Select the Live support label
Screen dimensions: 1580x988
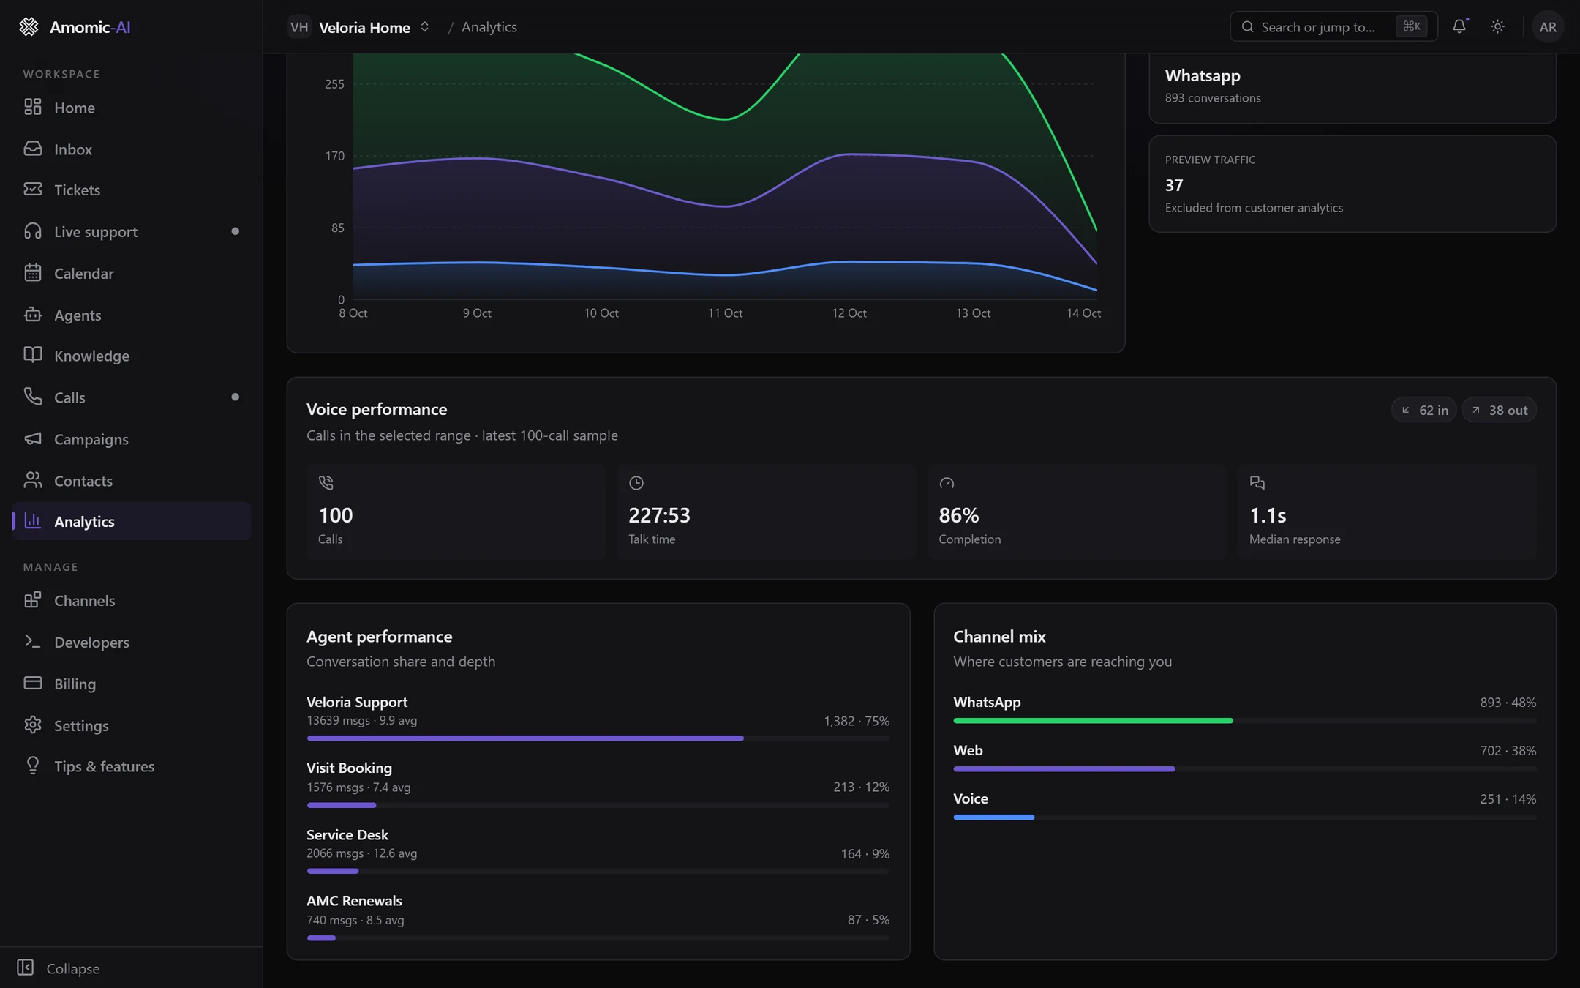[96, 232]
